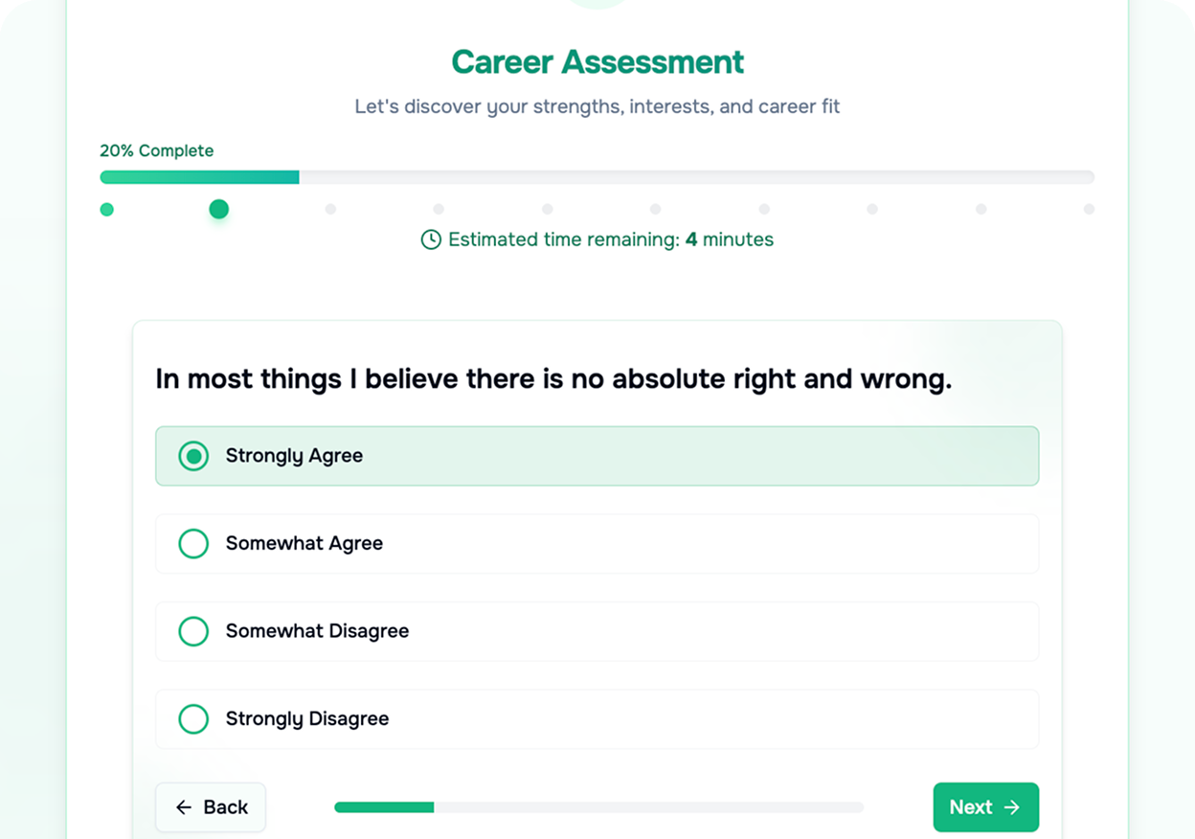Click the right arrow icon in Next

(1012, 807)
